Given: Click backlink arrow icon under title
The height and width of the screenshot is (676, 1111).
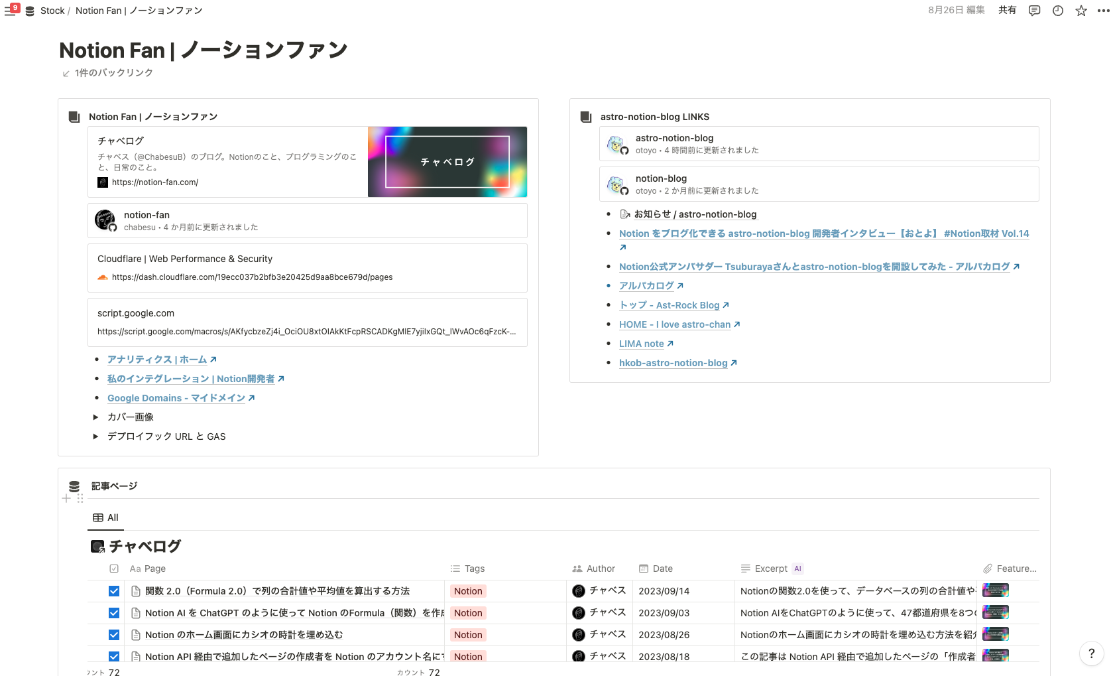Looking at the screenshot, I should tap(66, 73).
